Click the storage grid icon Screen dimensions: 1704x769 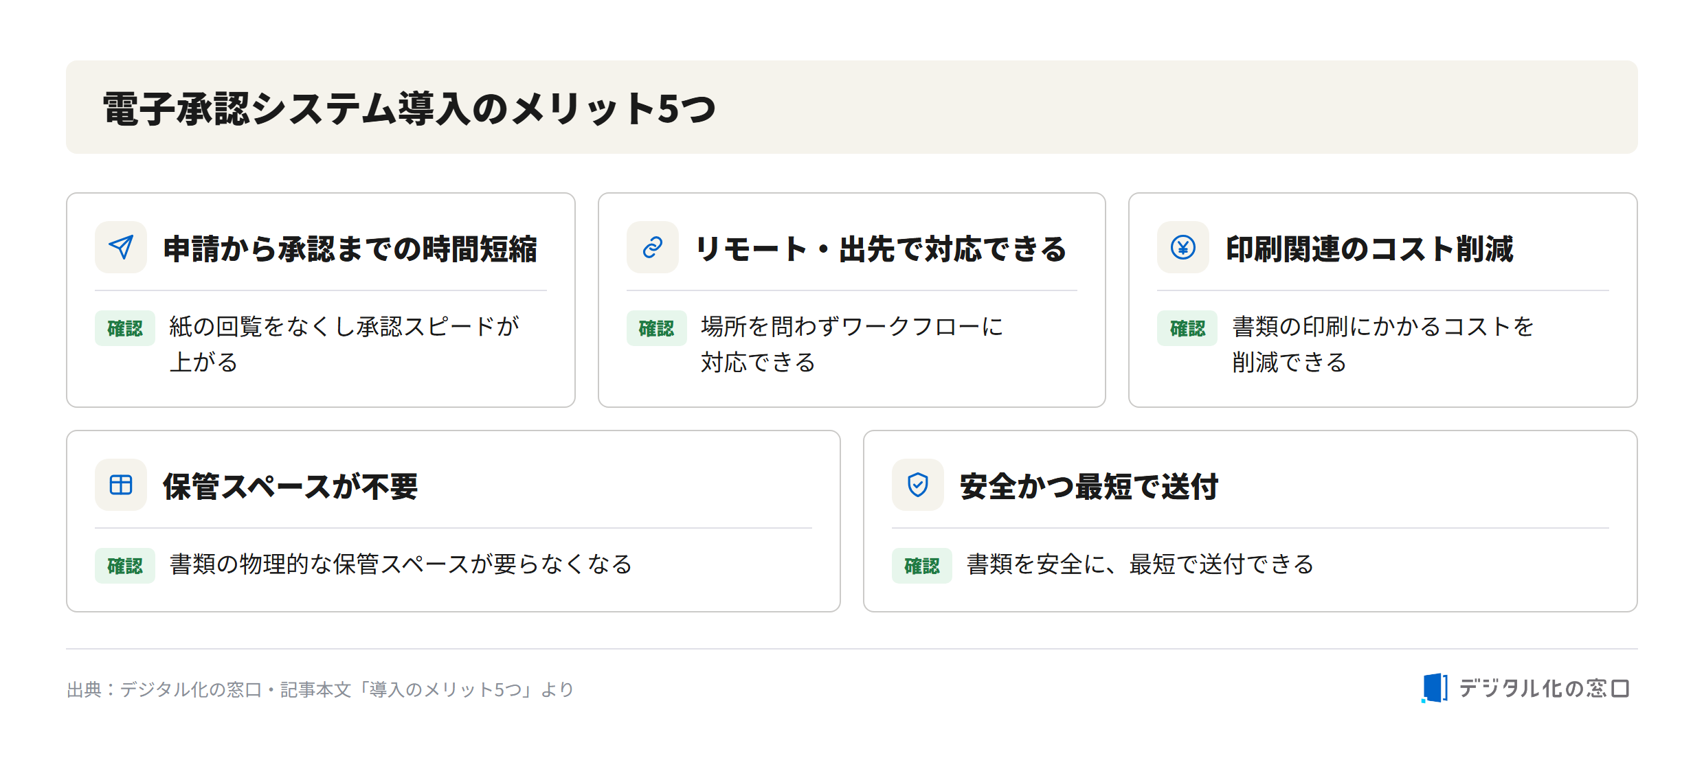[x=121, y=485]
